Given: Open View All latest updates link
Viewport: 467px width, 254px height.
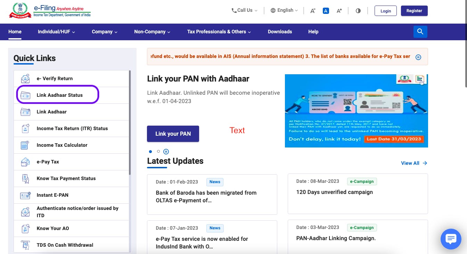Looking at the screenshot, I should click(x=414, y=163).
